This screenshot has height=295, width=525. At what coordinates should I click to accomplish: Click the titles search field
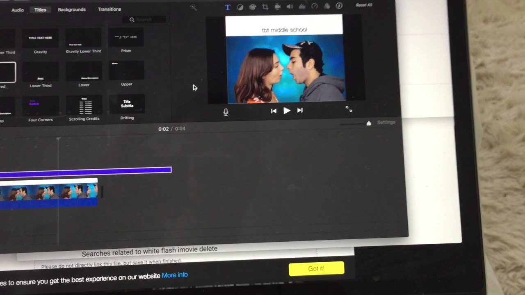click(144, 19)
